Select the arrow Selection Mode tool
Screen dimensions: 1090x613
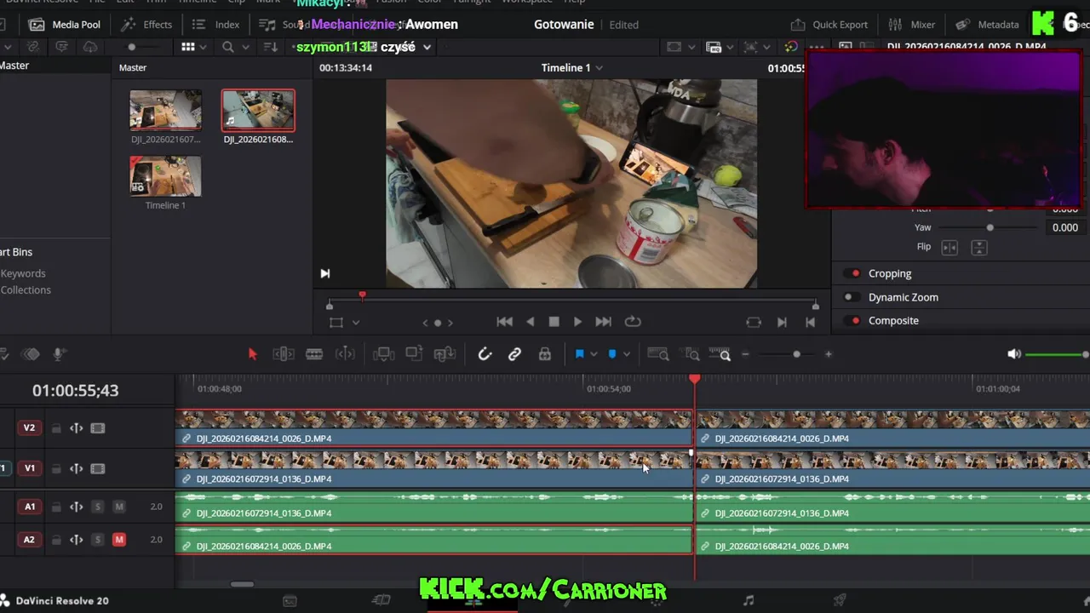point(252,354)
